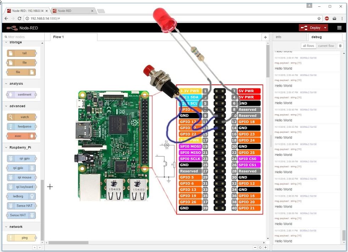This screenshot has height=252, width=348.
Task: Click the Raspberry Pi board image
Action: [x=113, y=146]
